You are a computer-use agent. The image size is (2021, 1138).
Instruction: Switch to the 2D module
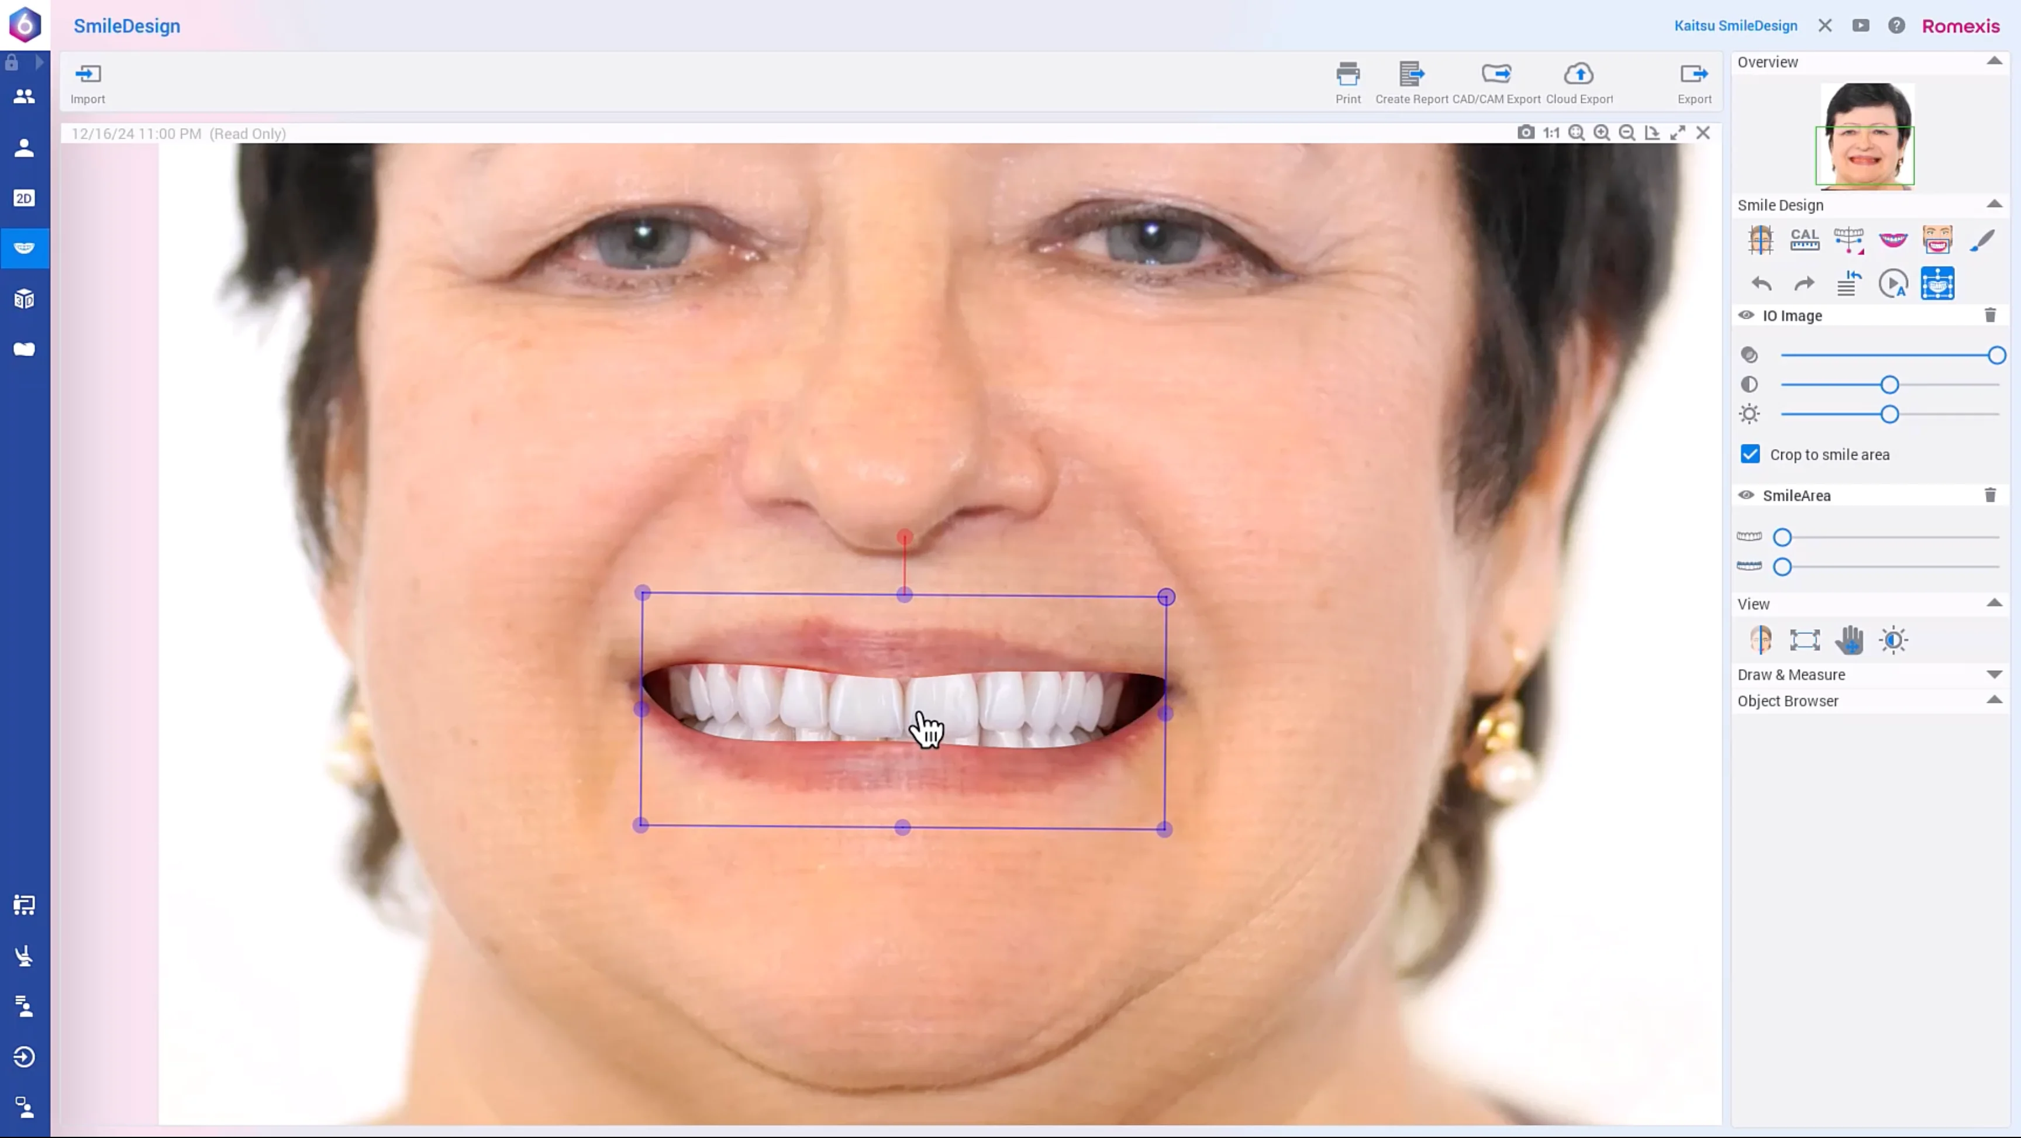25,198
